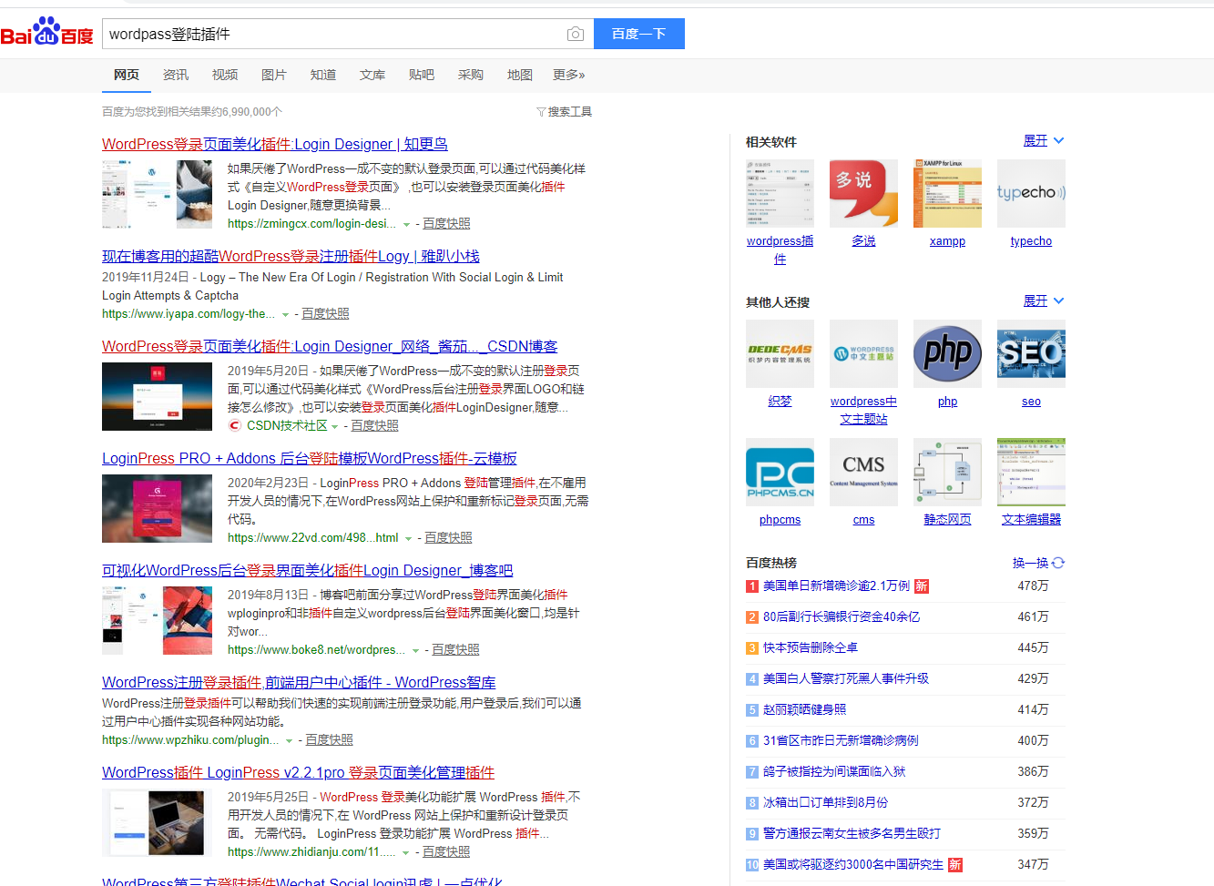Expand the 更多» menu
This screenshot has height=886, width=1214.
(x=569, y=75)
